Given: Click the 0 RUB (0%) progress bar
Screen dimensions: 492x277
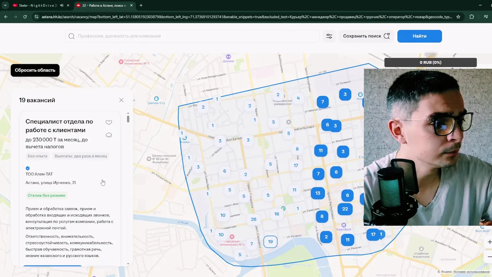Looking at the screenshot, I should (430, 62).
